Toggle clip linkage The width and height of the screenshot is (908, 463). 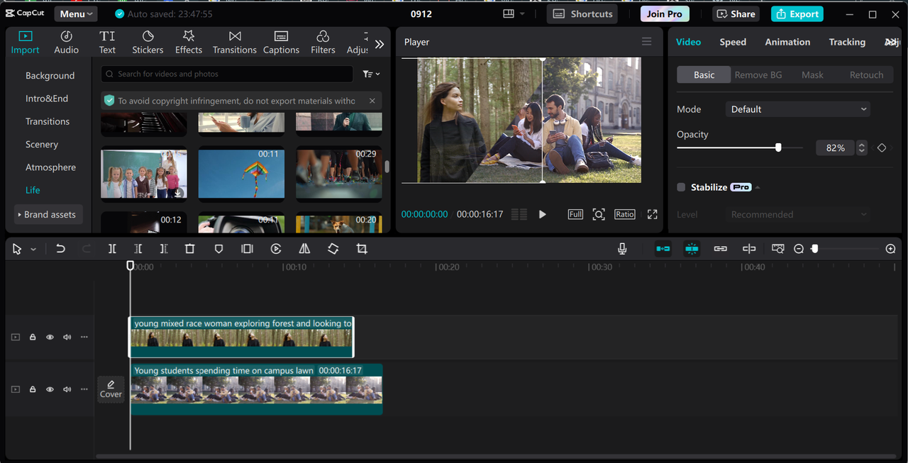[x=720, y=249]
